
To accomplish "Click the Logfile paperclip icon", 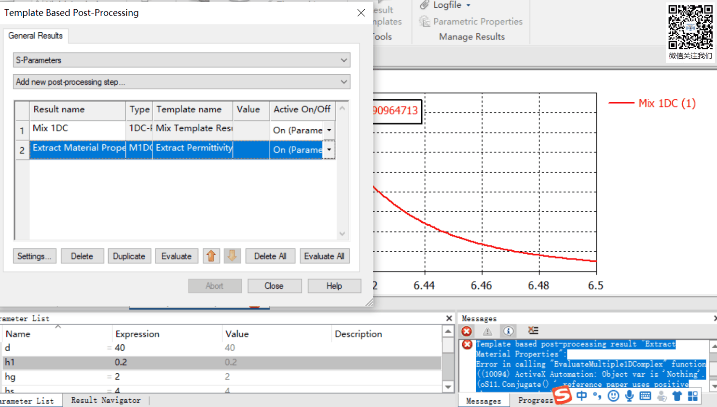I will pyautogui.click(x=425, y=5).
